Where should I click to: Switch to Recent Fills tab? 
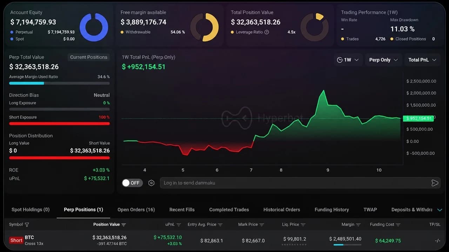[182, 210]
